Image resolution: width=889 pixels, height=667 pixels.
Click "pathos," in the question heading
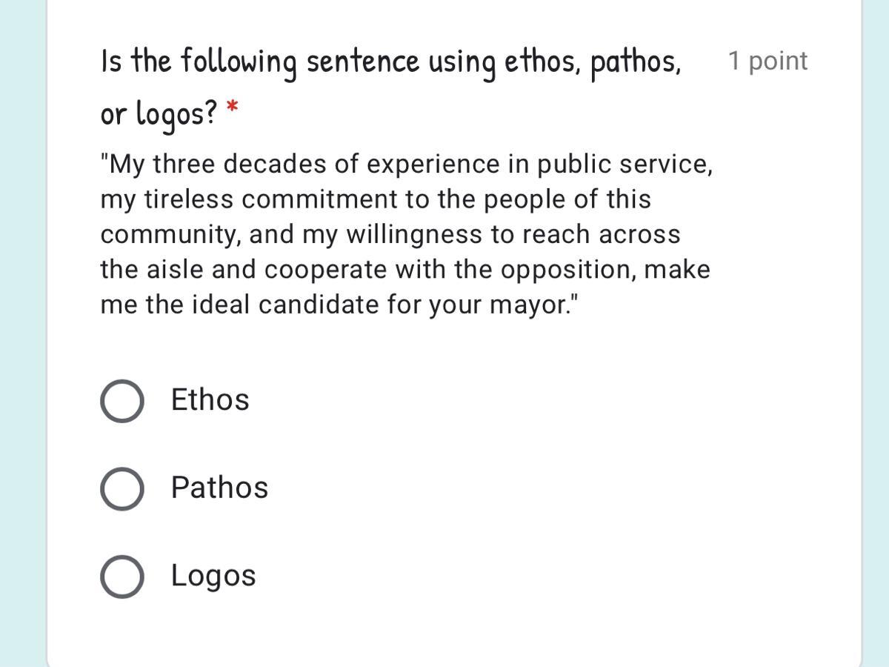tap(636, 62)
